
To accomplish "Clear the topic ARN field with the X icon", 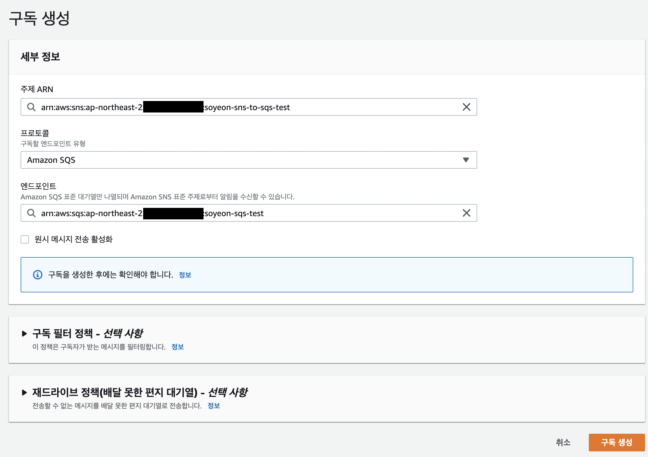I will [x=466, y=107].
